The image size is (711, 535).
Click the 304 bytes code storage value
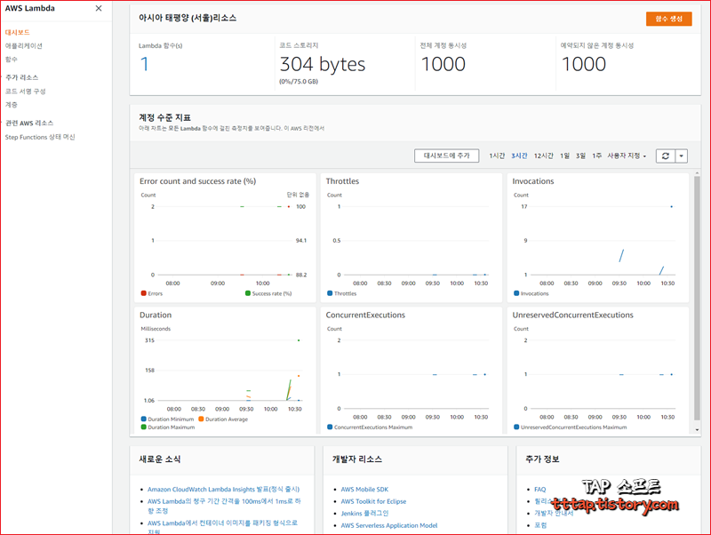(323, 64)
